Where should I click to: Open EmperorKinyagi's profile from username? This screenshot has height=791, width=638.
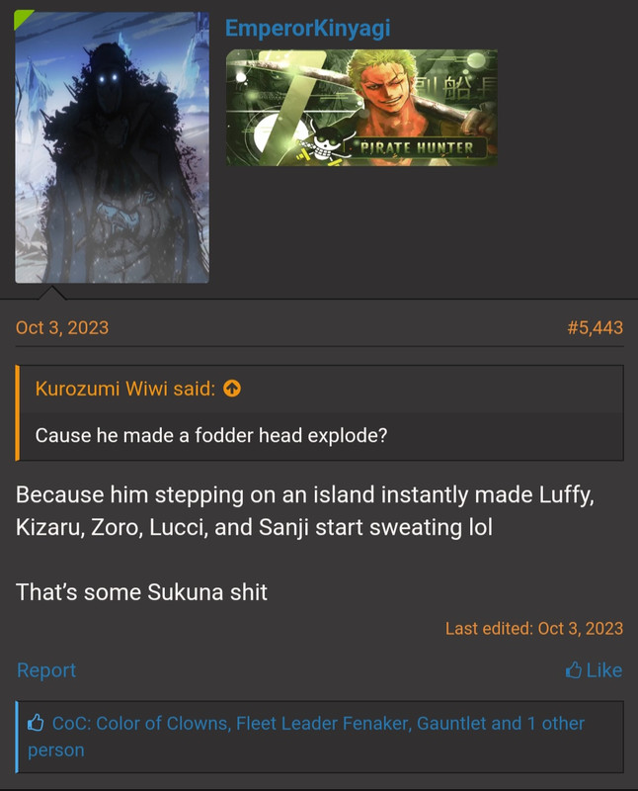[307, 29]
